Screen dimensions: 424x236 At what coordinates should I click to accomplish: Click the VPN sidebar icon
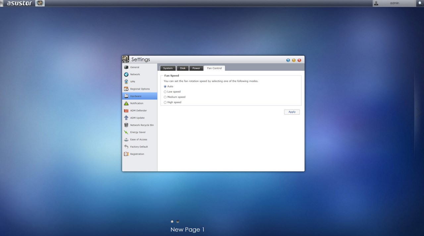126,82
